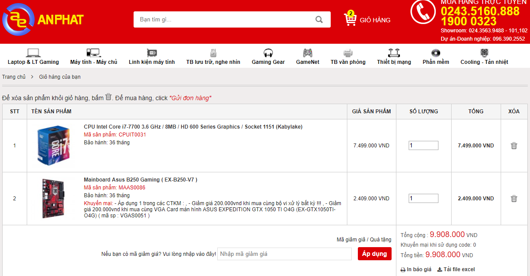
Task: Open the Linh kiện máy tính menu
Action: point(152,62)
